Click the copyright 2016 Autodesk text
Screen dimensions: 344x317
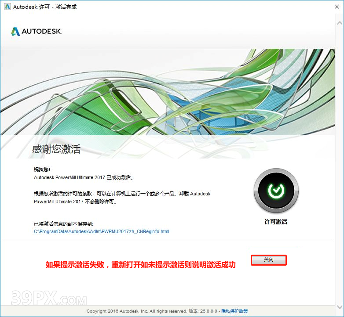[137, 311]
